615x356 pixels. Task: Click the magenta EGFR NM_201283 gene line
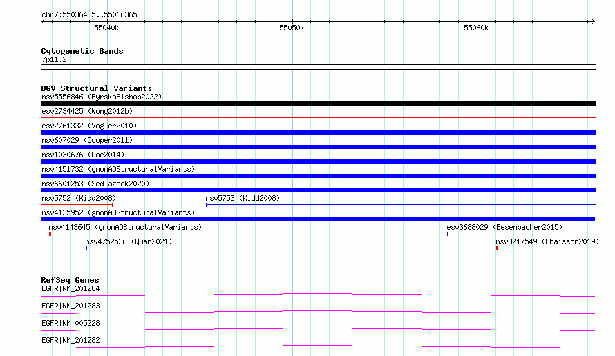[318, 312]
